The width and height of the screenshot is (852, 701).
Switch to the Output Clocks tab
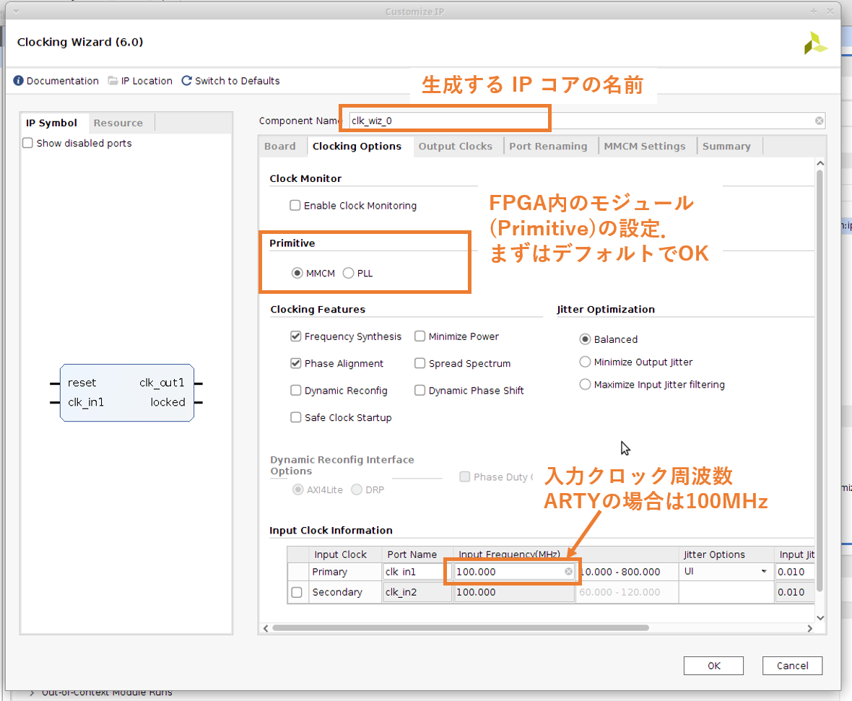[455, 146]
